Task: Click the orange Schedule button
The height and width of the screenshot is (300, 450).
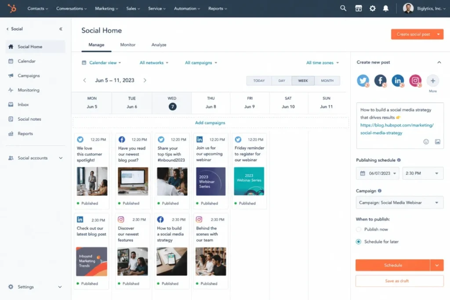Action: click(x=393, y=265)
